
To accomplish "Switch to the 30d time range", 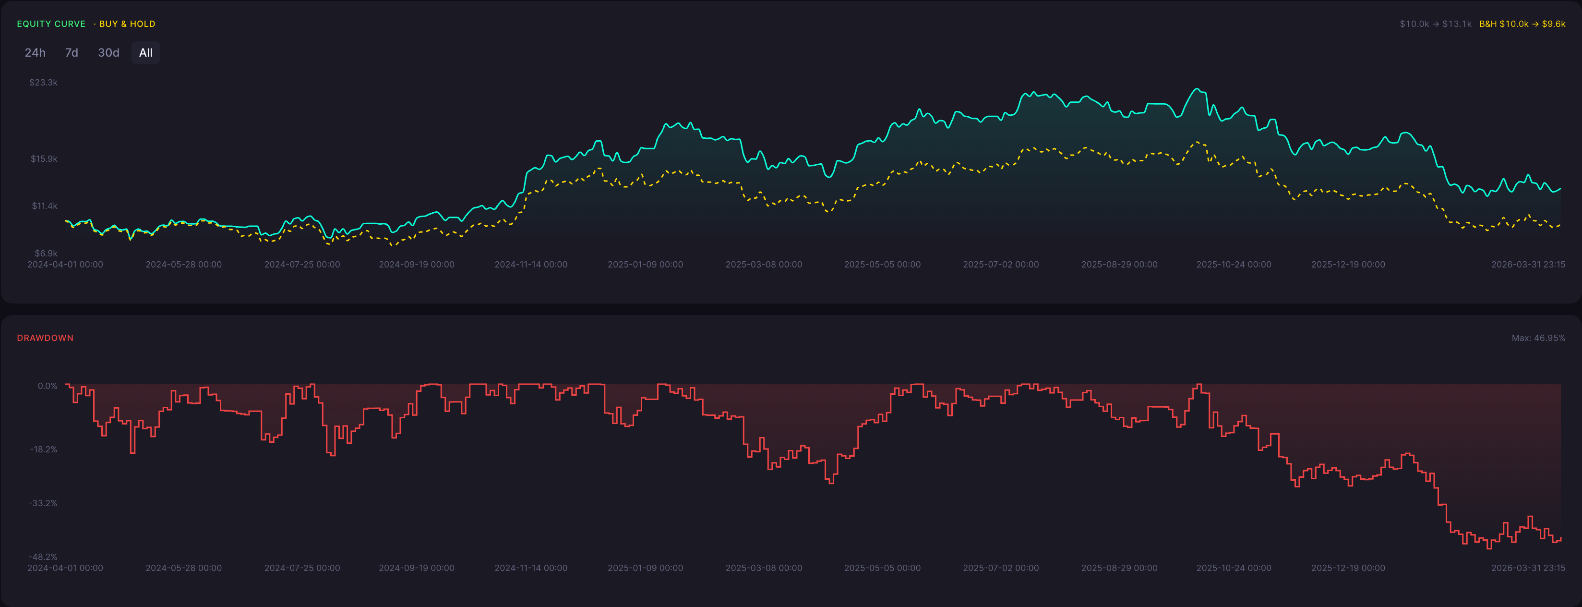I will (108, 53).
